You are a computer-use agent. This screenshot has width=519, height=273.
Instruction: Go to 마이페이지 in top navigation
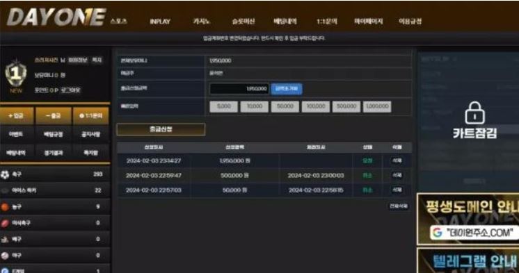pyautogui.click(x=369, y=22)
